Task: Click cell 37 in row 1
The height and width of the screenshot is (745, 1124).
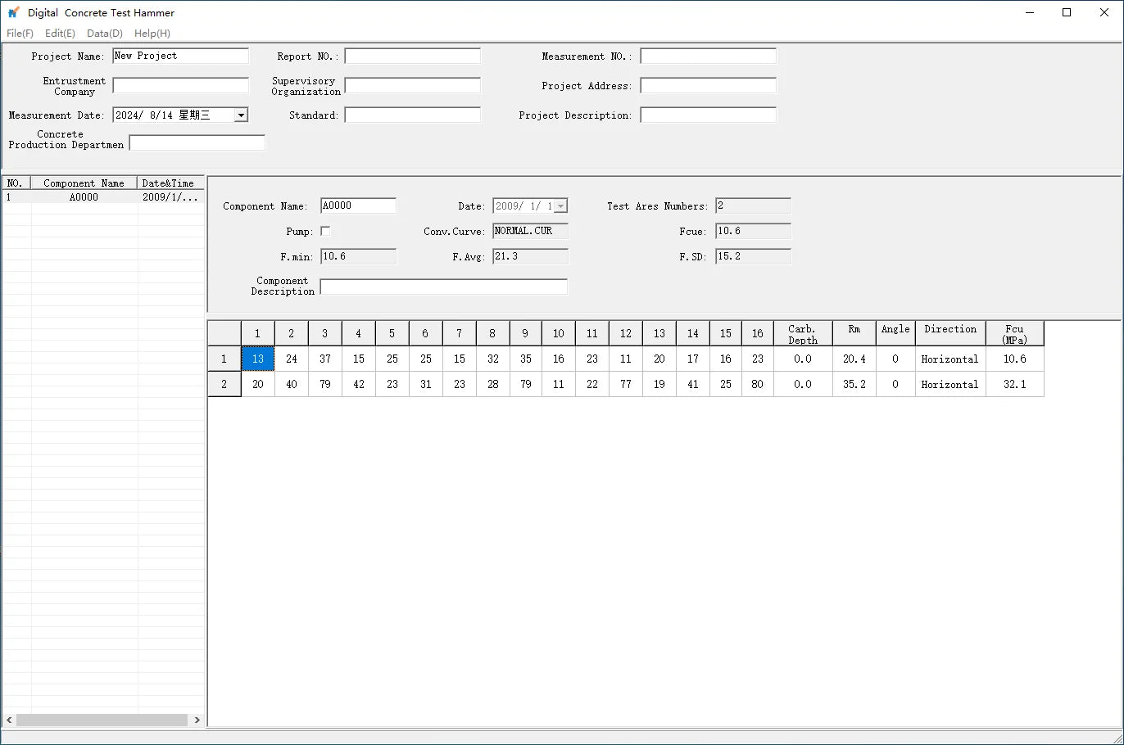Action: click(325, 359)
